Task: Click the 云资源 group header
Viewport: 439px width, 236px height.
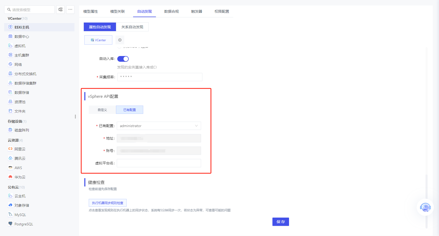Action: pos(15,140)
